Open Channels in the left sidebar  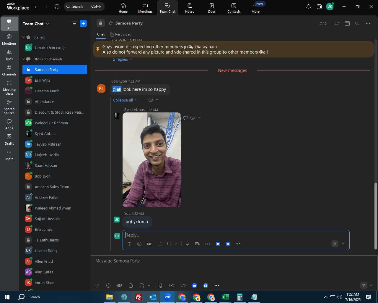tap(9, 70)
